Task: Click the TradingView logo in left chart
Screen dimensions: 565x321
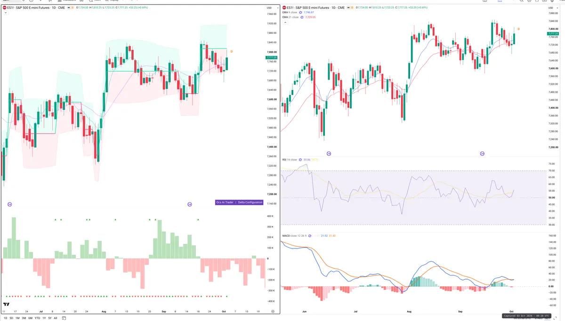Action: 6,305
